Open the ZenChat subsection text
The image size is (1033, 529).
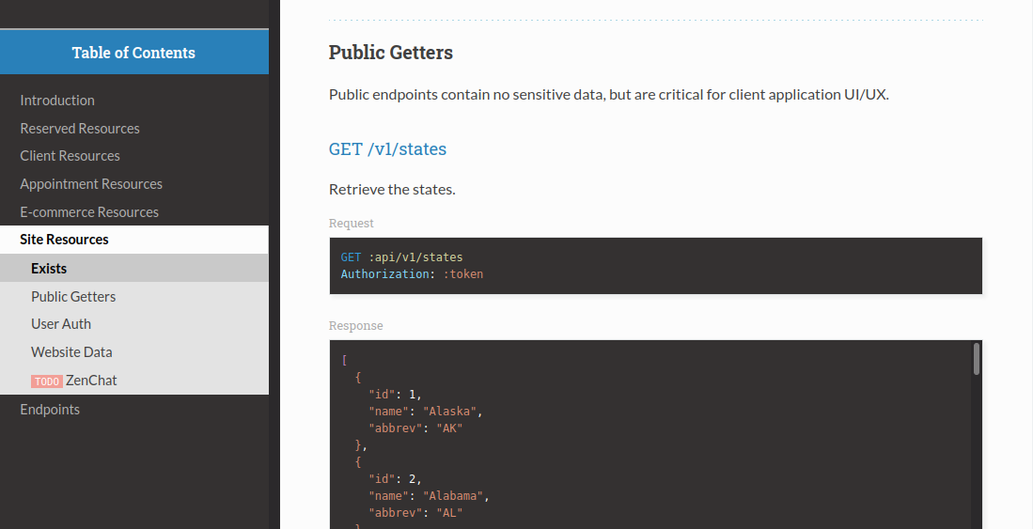click(91, 381)
